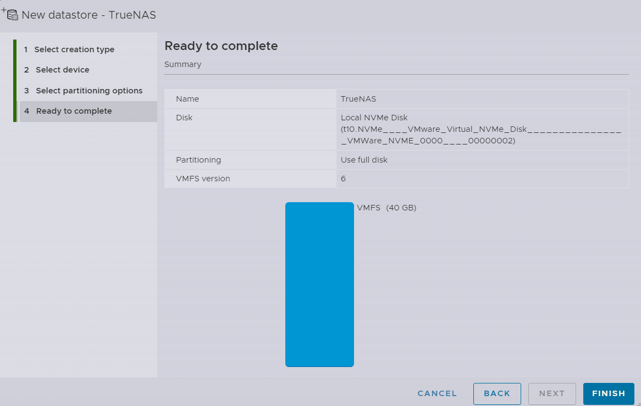Click the disabled Next button
Screen dimensions: 641x406
[x=552, y=393]
